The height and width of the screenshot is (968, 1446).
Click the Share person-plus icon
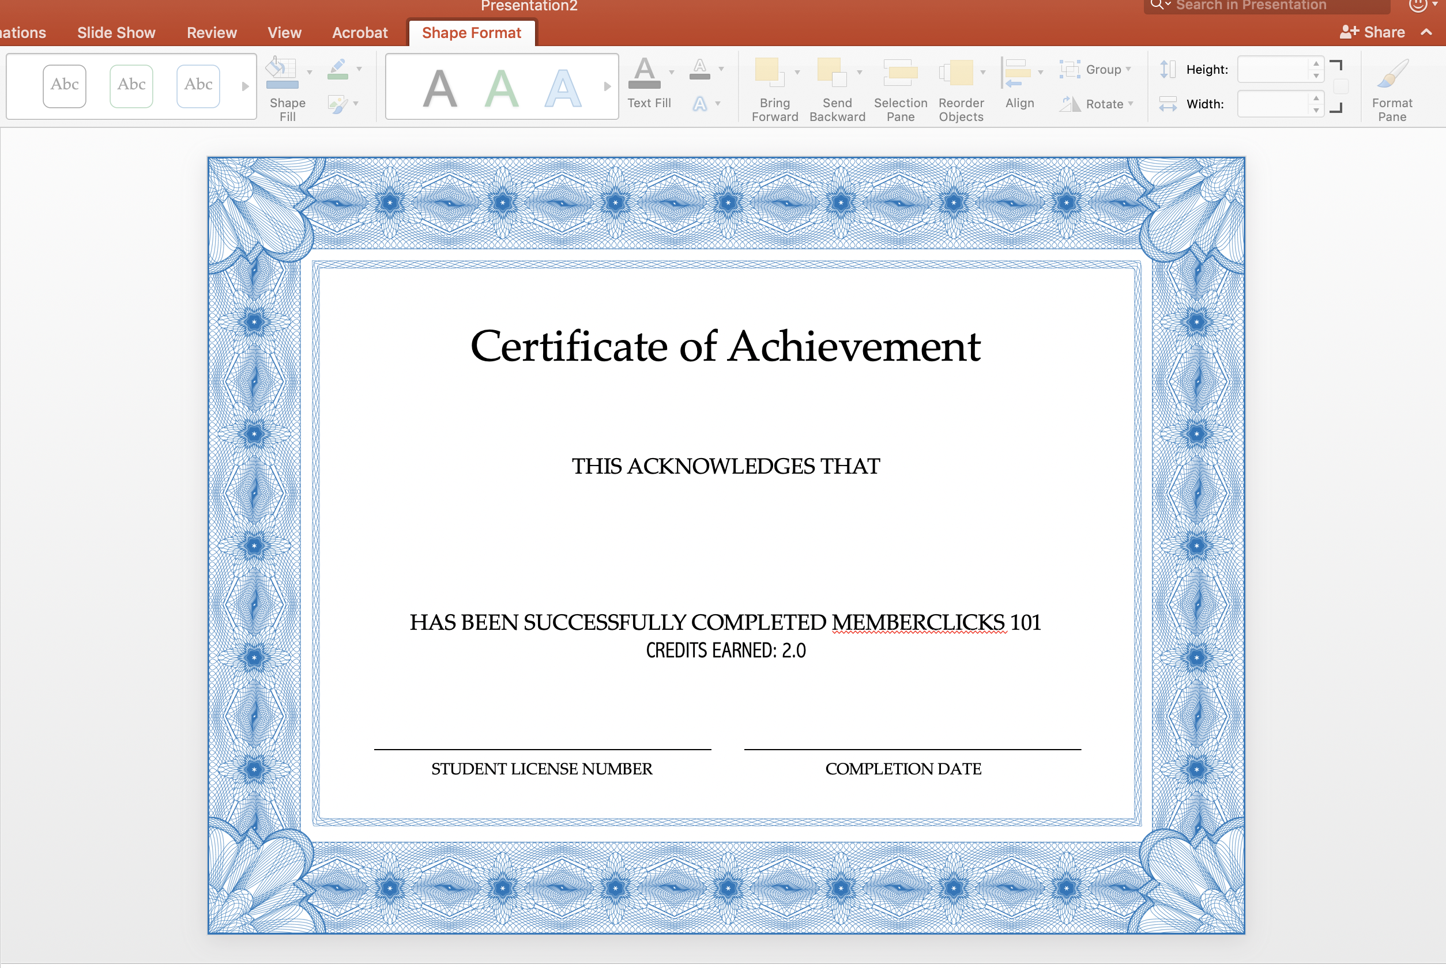pos(1349,32)
